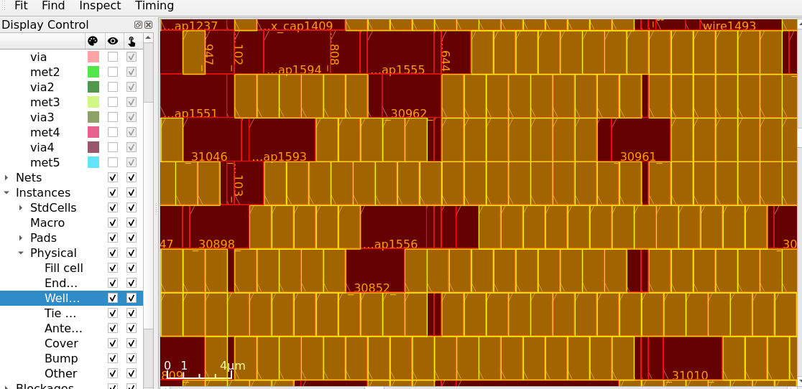Toggle visibility of the via2 layer

[x=113, y=87]
